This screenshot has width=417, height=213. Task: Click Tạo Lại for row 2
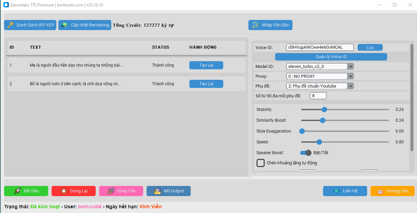pyautogui.click(x=206, y=84)
